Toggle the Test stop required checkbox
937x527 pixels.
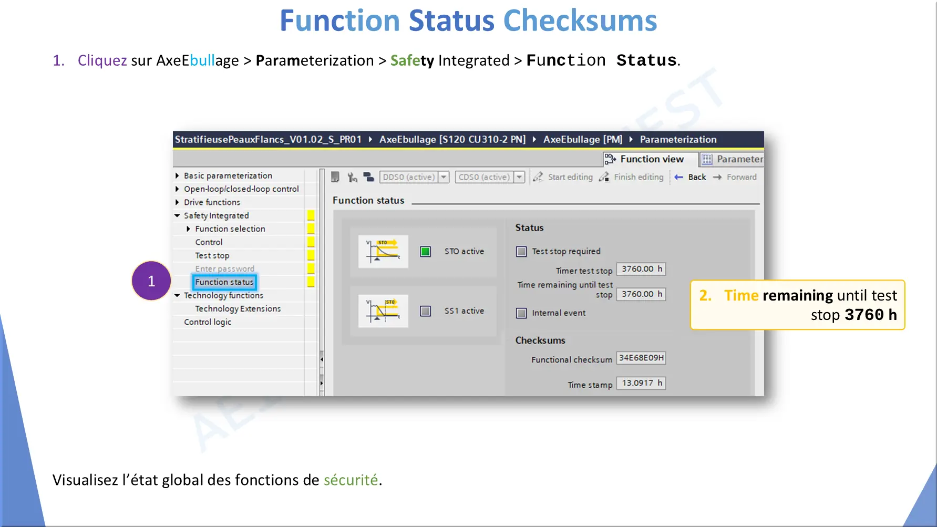(x=521, y=252)
